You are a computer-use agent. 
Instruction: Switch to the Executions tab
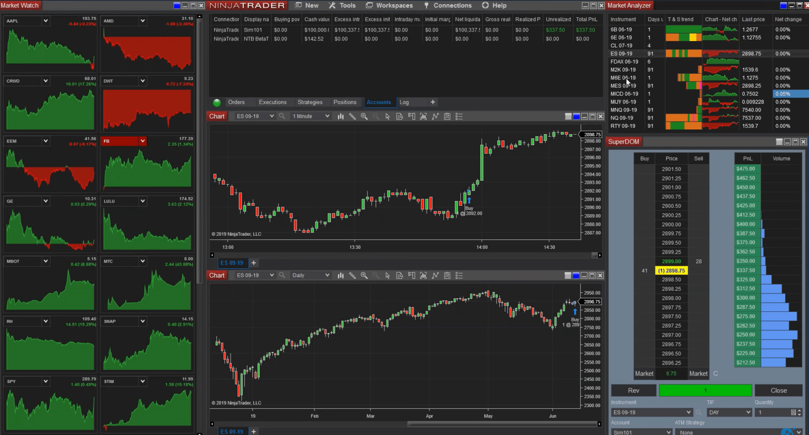(273, 102)
